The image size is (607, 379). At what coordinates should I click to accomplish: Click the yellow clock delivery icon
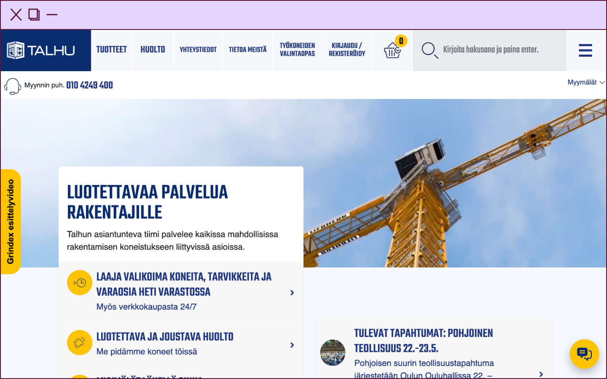coord(79,283)
